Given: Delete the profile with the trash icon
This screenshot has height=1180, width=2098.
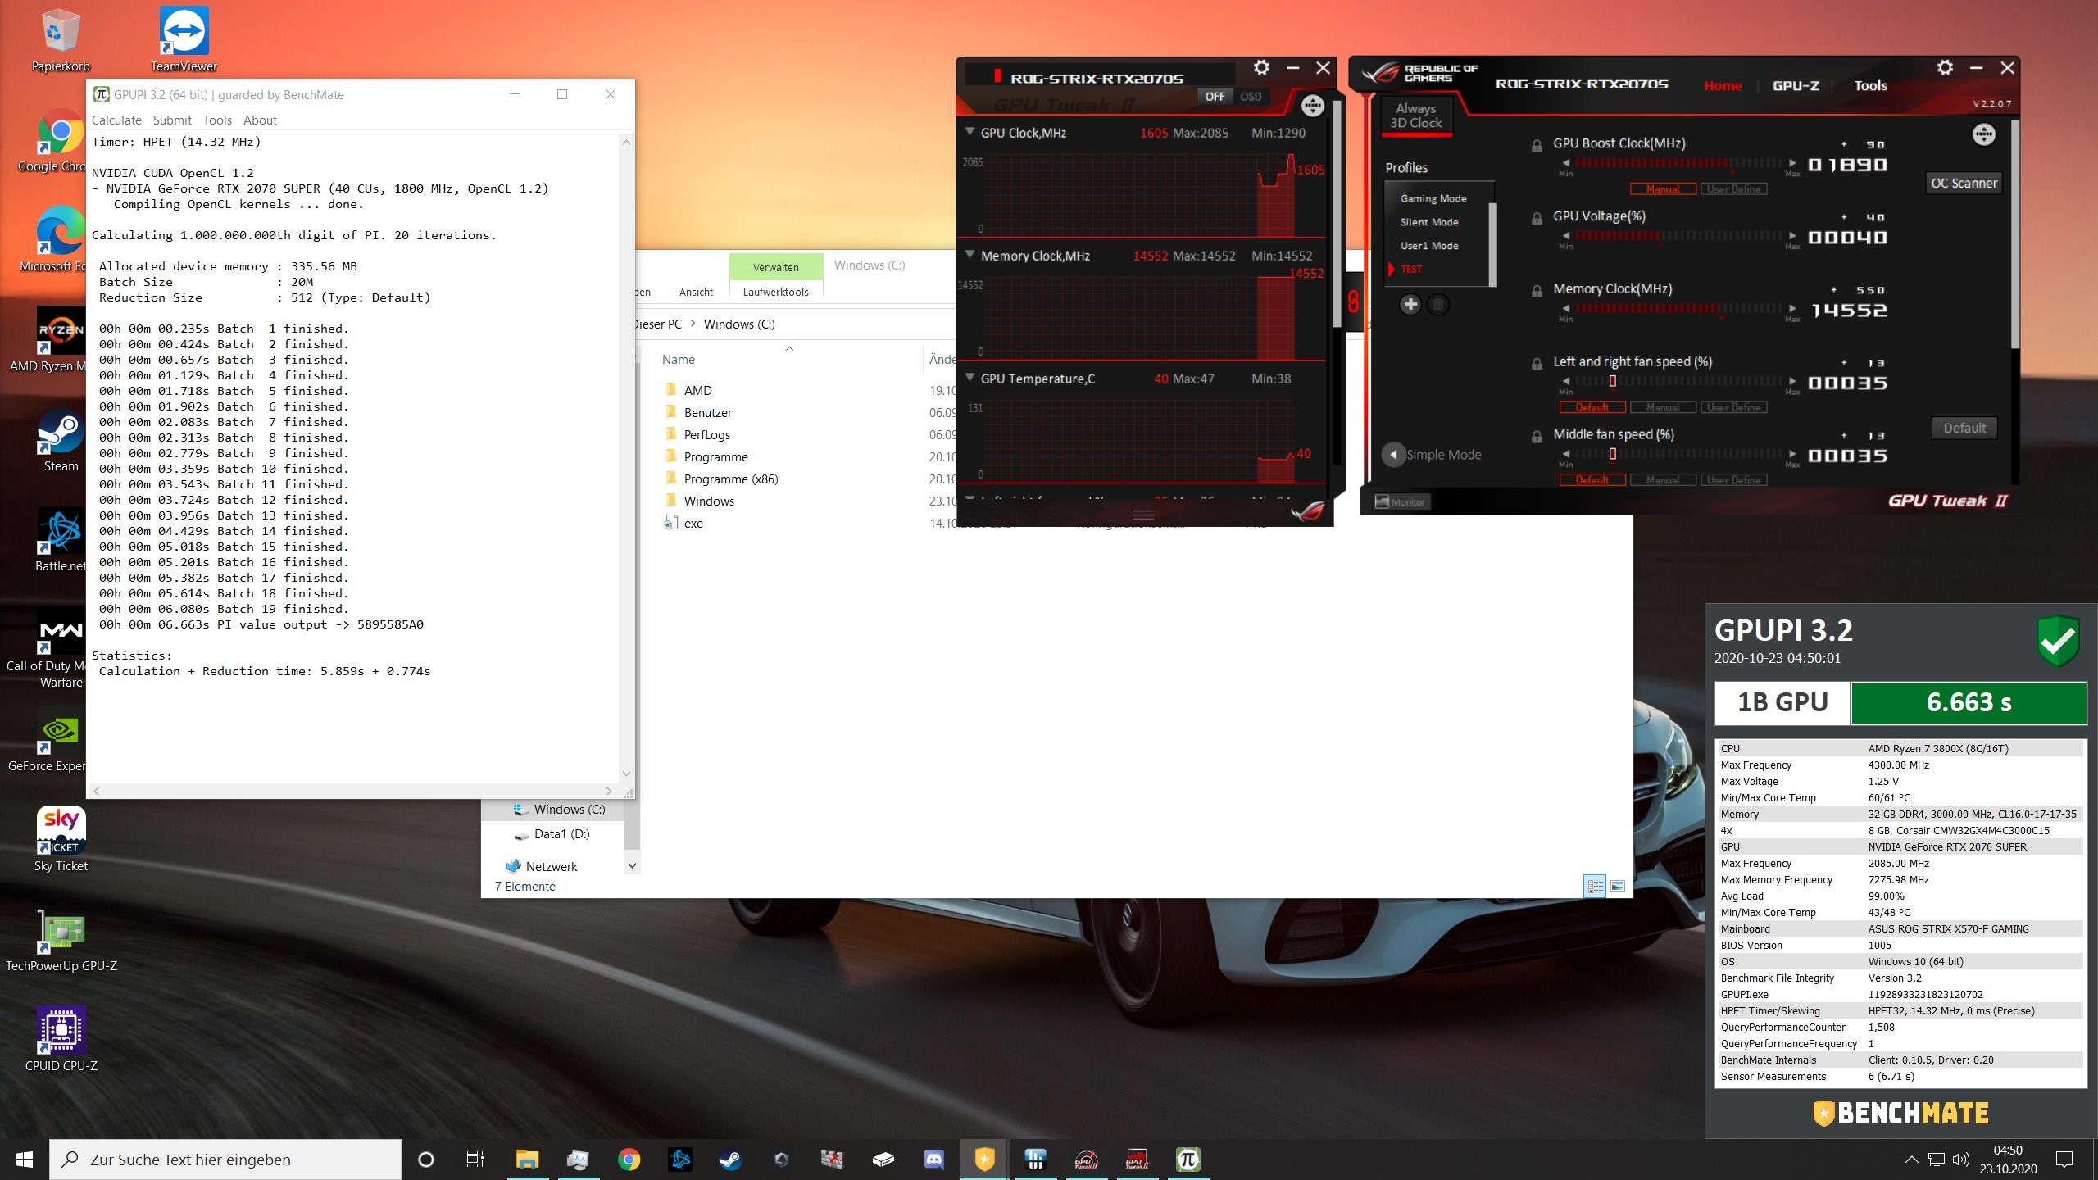Looking at the screenshot, I should click(x=1437, y=305).
